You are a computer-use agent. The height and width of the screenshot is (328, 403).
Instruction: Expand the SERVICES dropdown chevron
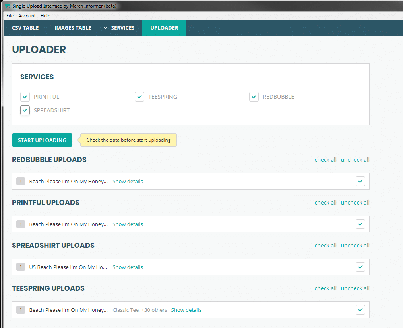[105, 28]
